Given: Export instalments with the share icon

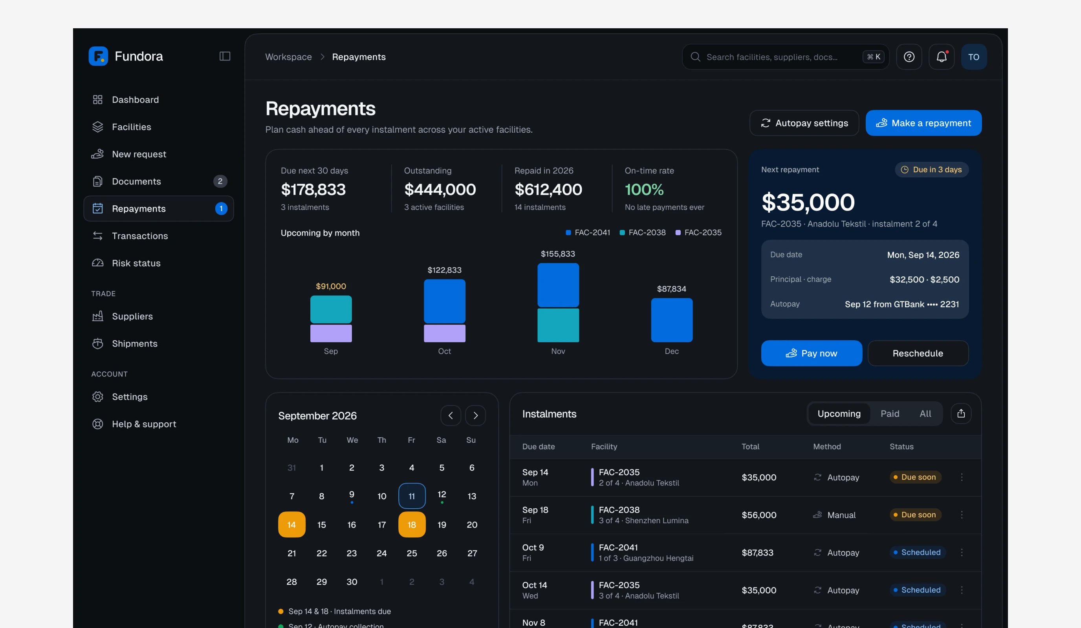Looking at the screenshot, I should pos(961,413).
